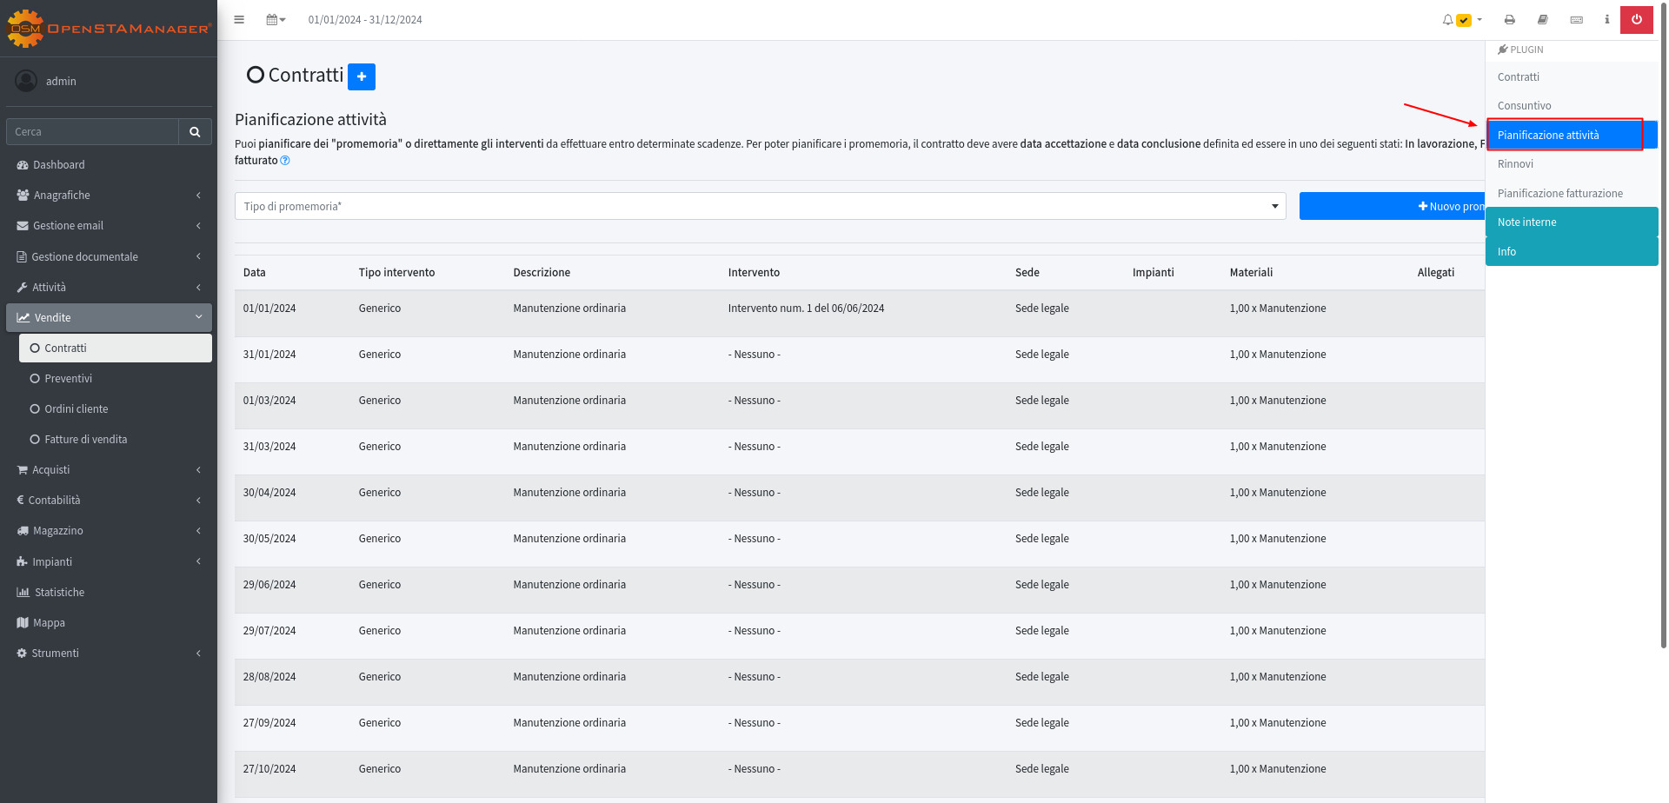1669x803 pixels.
Task: Expand the Anagrafiche sidebar menu
Action: 109,196
